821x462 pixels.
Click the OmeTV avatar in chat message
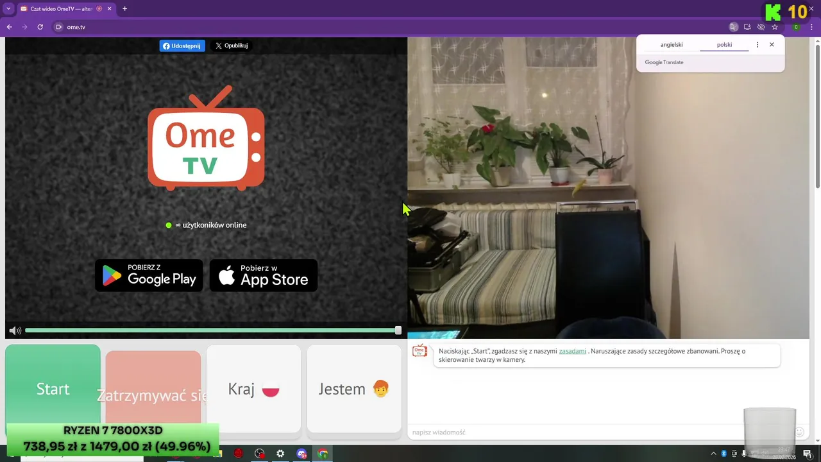coord(419,351)
